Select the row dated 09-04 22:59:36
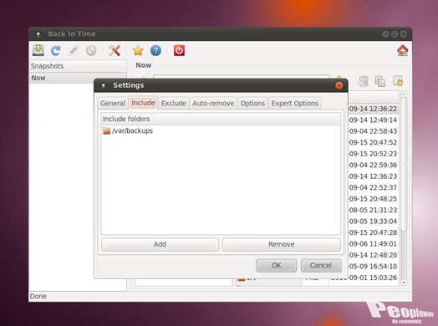Image resolution: width=438 pixels, height=326 pixels. pyautogui.click(x=373, y=166)
